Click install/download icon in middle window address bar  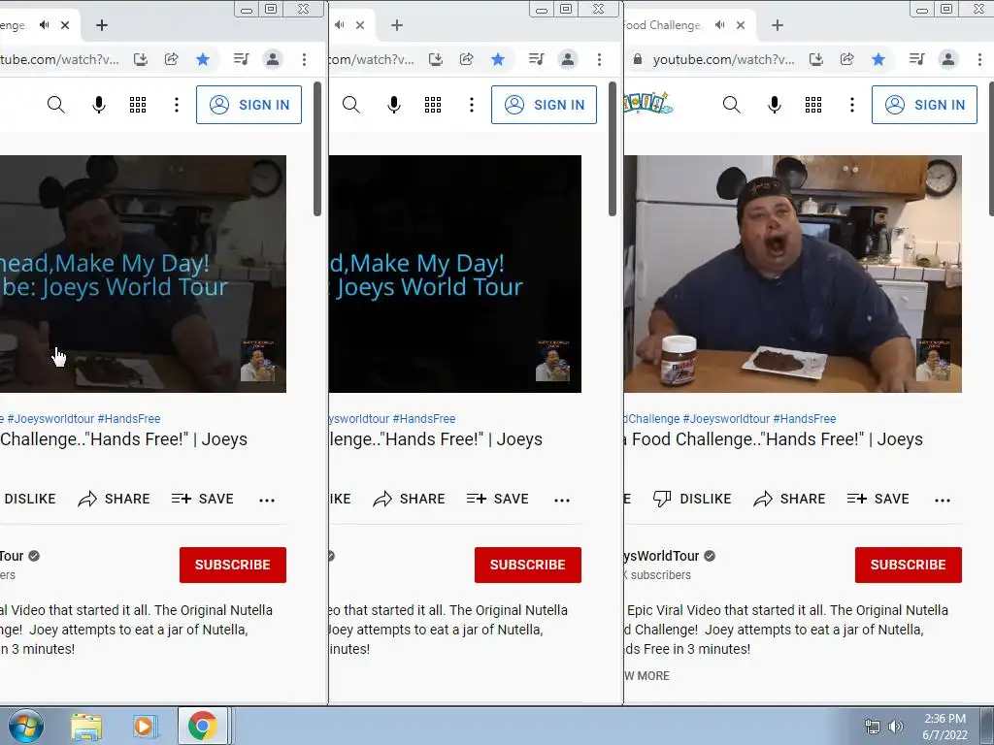tap(436, 59)
